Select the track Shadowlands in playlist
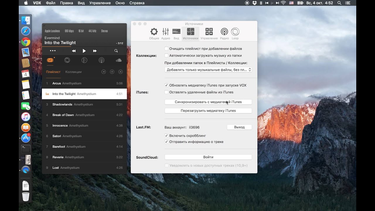This screenshot has height=211, width=375. tap(84, 104)
